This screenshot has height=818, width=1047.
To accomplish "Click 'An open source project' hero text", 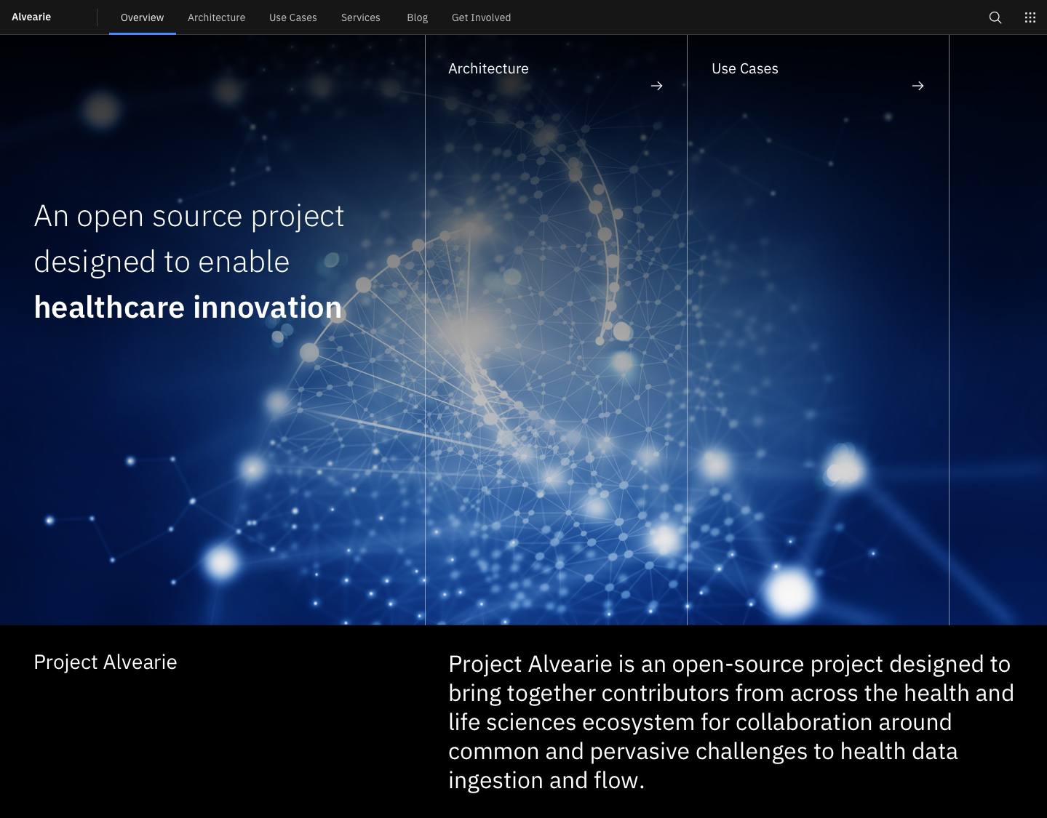I will click(x=189, y=217).
